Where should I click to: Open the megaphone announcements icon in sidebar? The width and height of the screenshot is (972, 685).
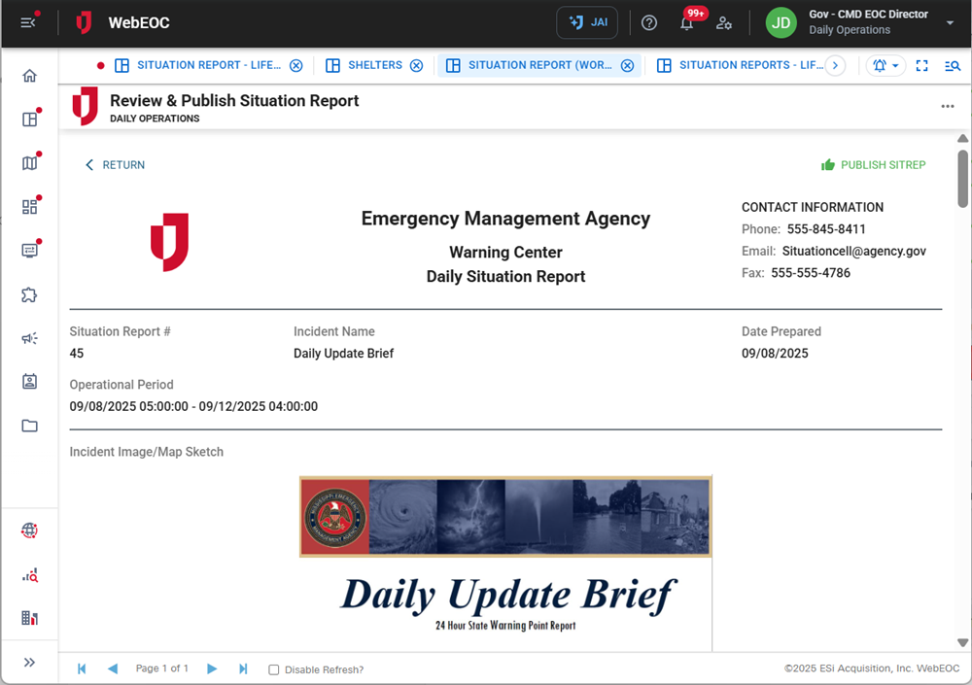point(30,338)
